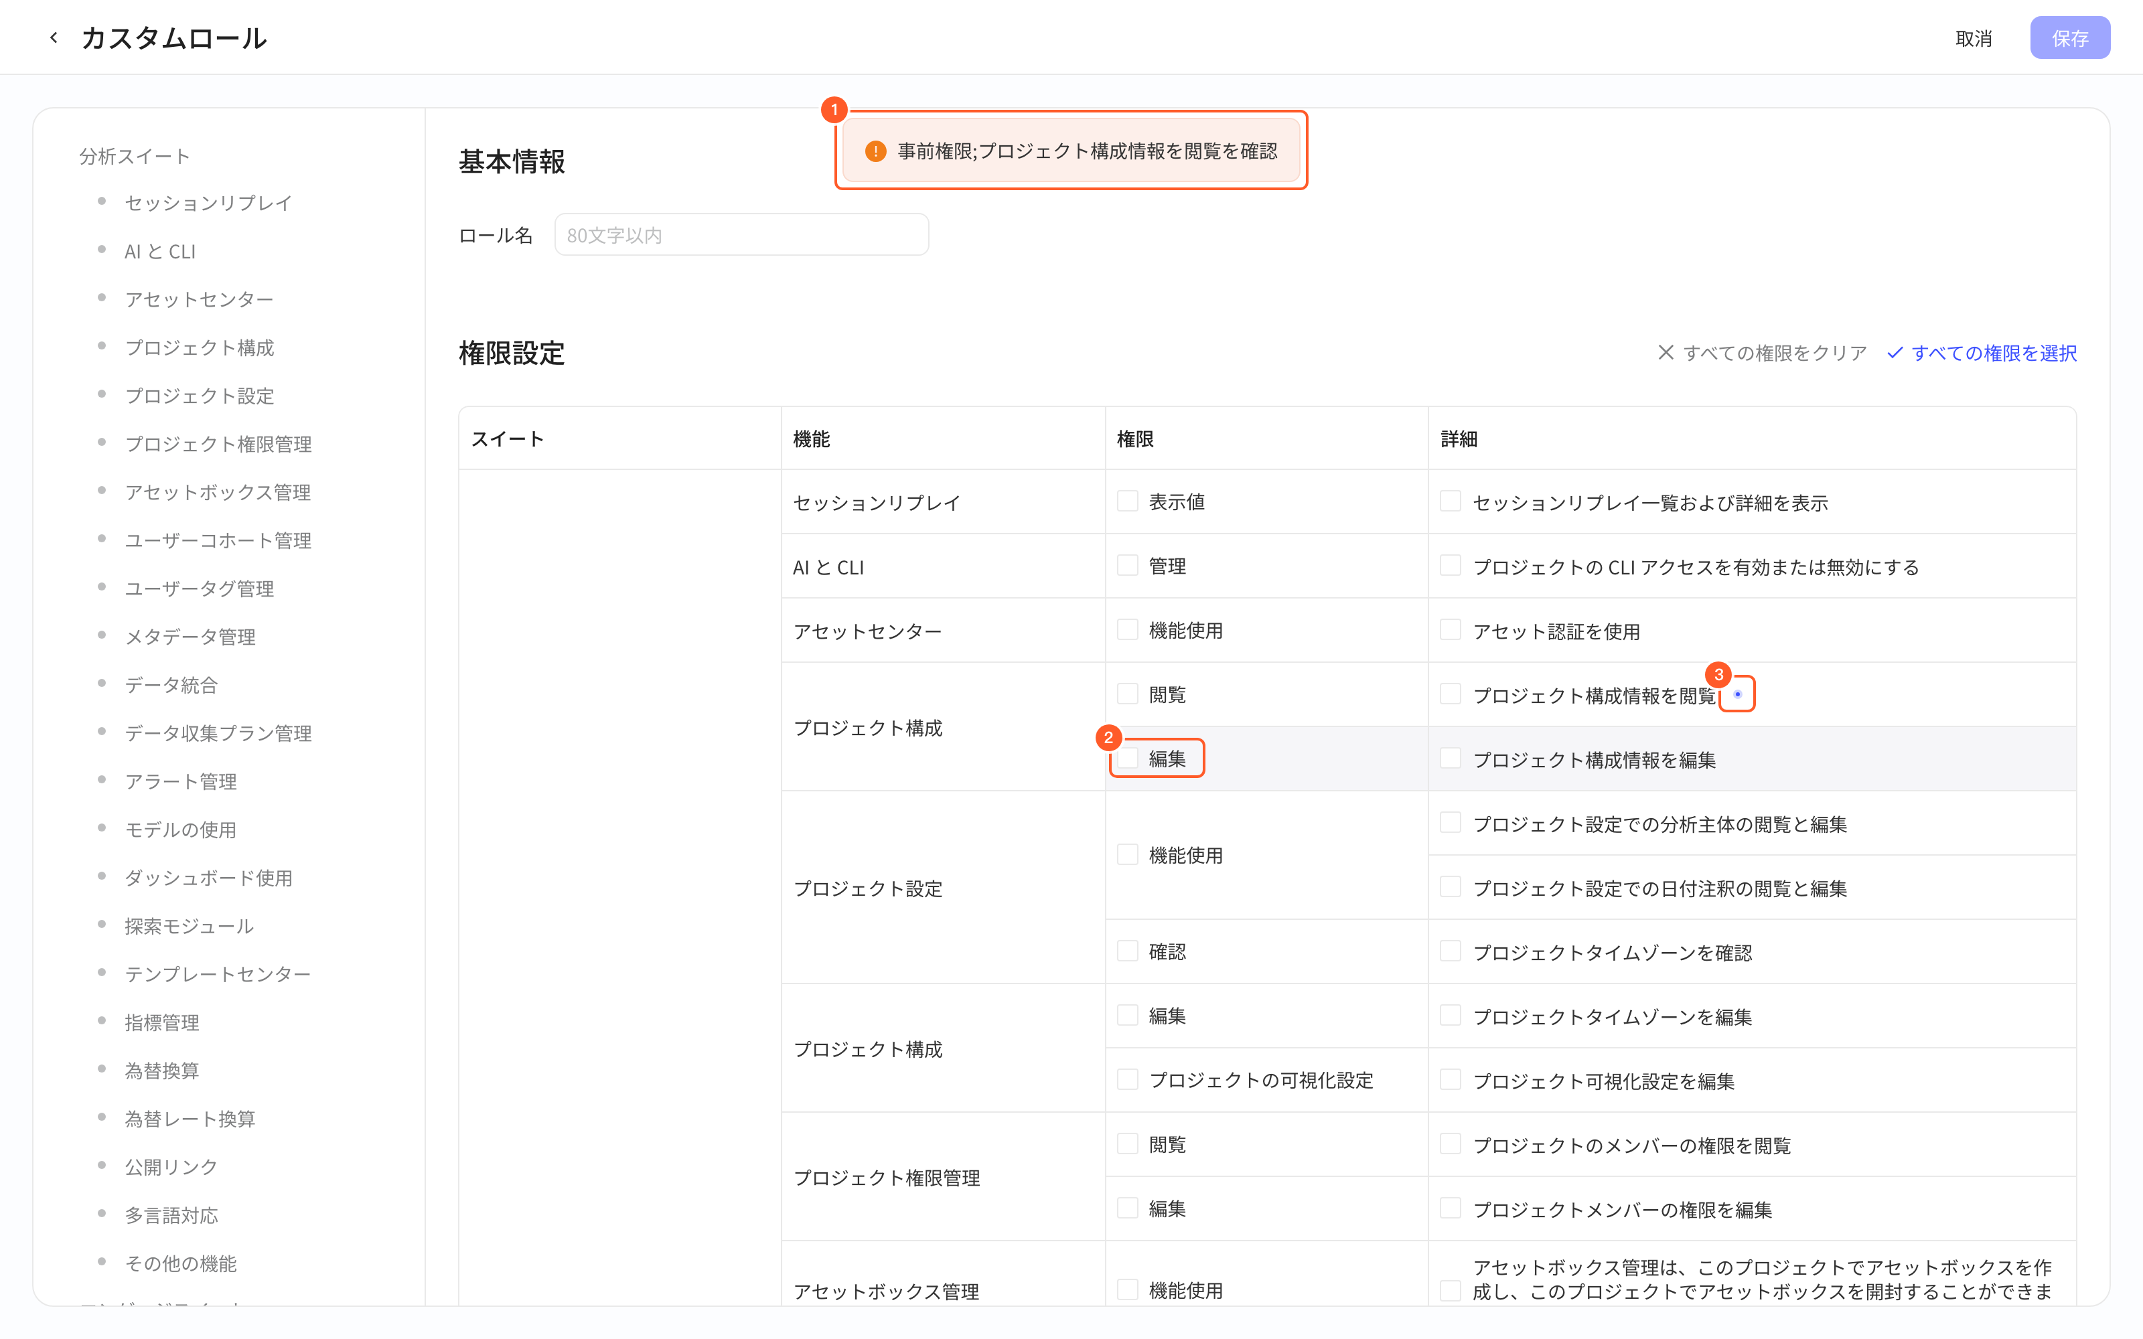Enable the 閲覧 checkbox for プロジェクト構成
The height and width of the screenshot is (1339, 2143).
click(1127, 694)
